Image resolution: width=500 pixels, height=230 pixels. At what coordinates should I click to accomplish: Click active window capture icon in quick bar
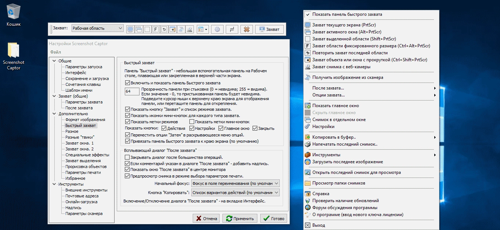pyautogui.click(x=138, y=29)
